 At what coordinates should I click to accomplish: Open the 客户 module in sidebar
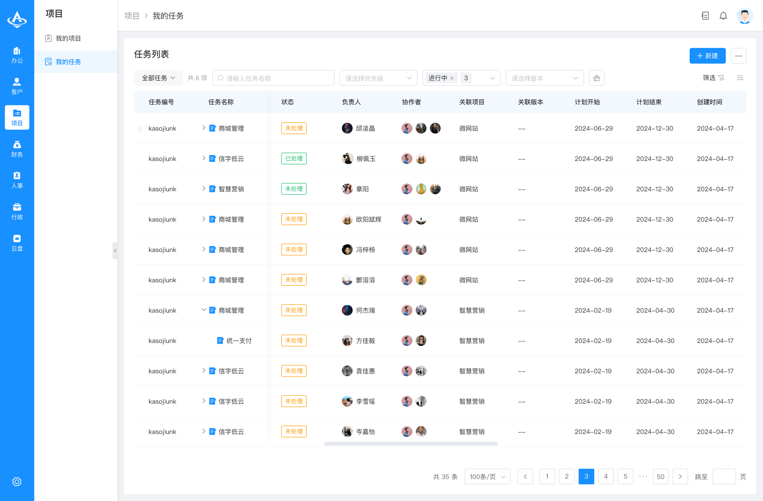click(17, 86)
